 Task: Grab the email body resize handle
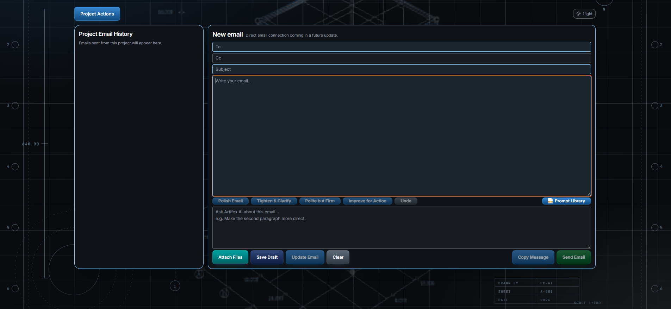[x=589, y=194]
